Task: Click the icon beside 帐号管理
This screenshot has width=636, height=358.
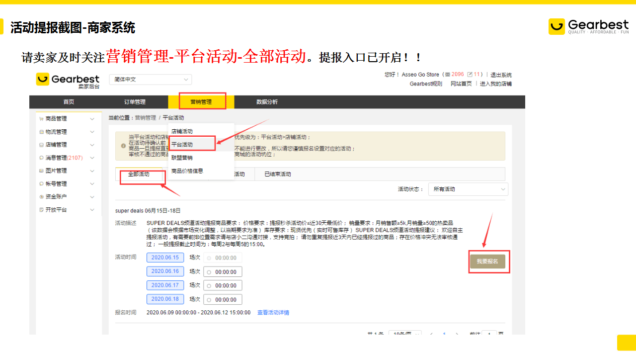Action: (x=41, y=183)
